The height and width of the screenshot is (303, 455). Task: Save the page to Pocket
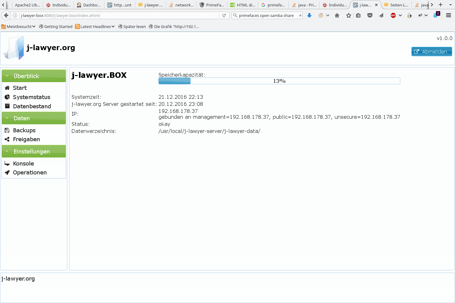370,15
